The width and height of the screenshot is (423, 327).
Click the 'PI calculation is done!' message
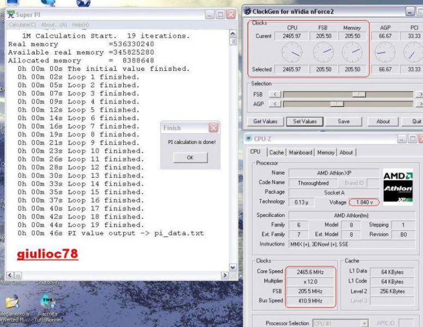click(191, 142)
